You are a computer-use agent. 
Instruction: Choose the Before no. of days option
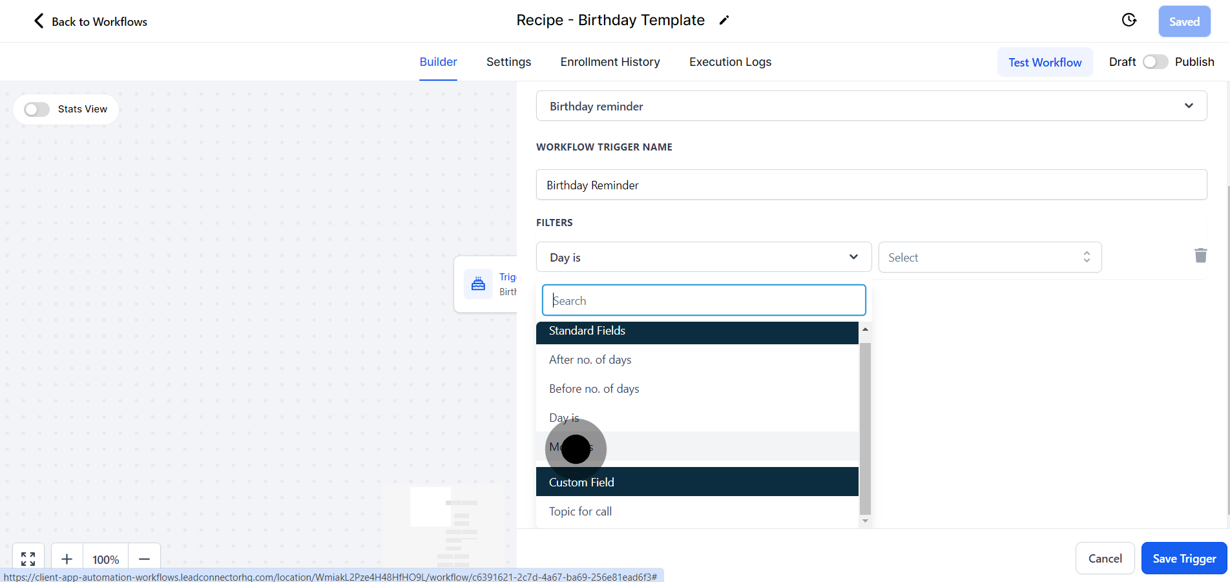click(x=594, y=389)
